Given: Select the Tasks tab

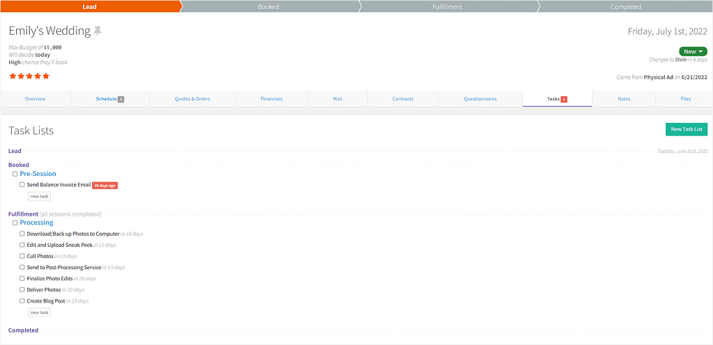Looking at the screenshot, I should click(x=558, y=99).
